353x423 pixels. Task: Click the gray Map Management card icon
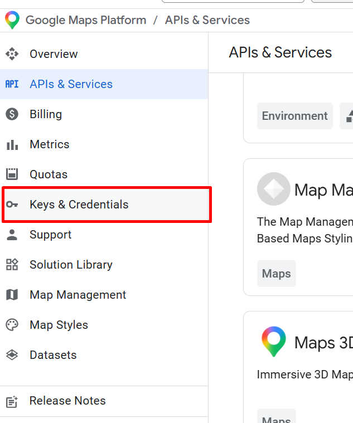tap(273, 189)
